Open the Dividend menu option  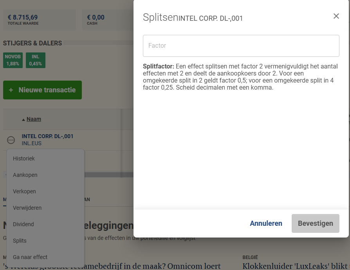pos(23,224)
